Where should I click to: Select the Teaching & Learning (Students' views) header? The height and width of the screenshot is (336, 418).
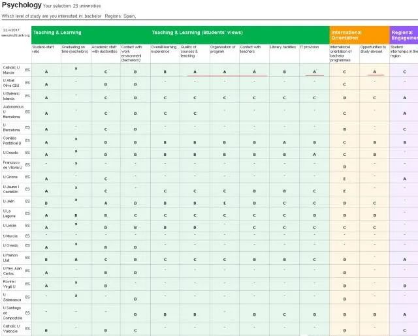click(197, 33)
